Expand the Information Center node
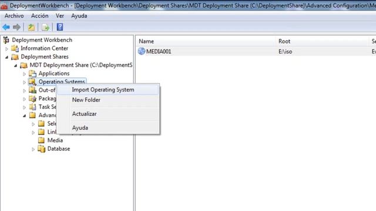Viewport: 376px width, 211px height. point(6,49)
